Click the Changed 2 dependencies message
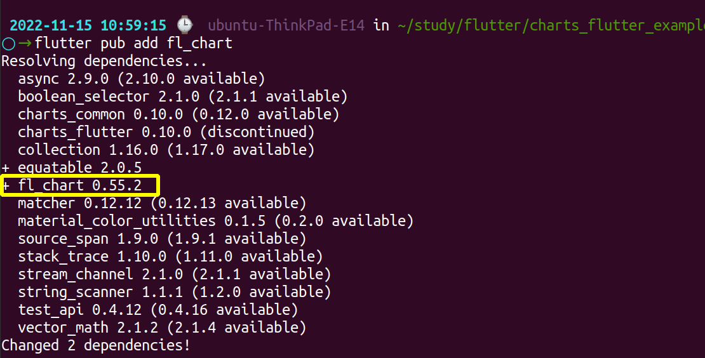This screenshot has height=358, width=705. point(95,346)
